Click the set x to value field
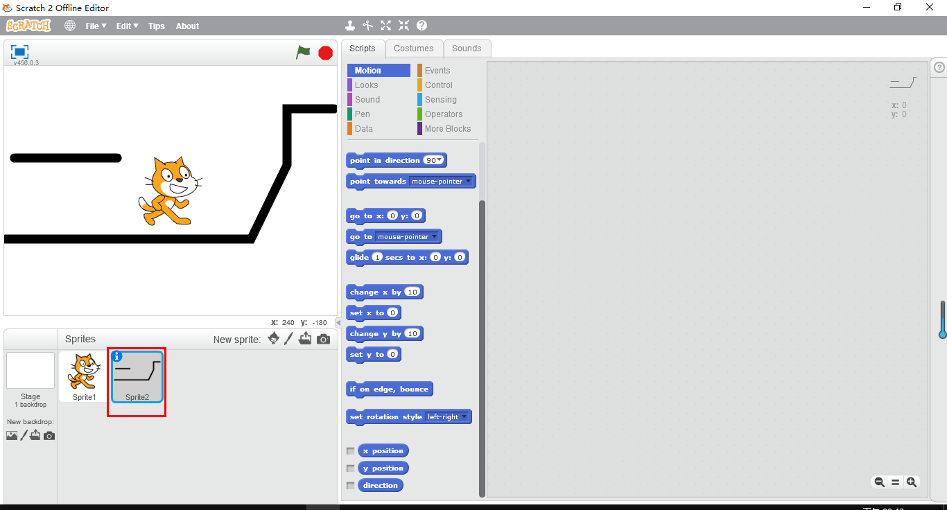This screenshot has width=947, height=510. coord(392,313)
